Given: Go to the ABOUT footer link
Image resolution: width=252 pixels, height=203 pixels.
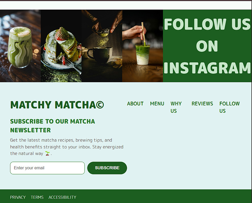Looking at the screenshot, I should click(135, 104).
